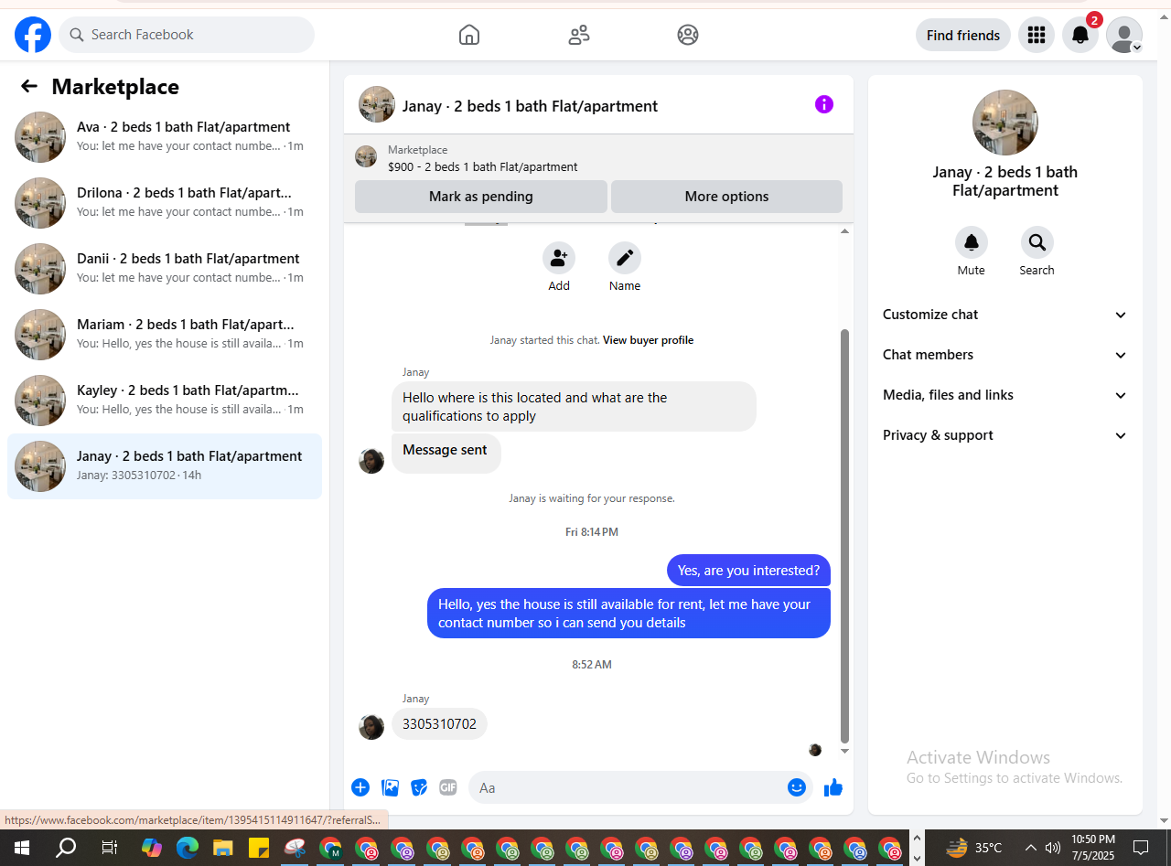Show hidden system tray icons chevron
1171x866 pixels.
point(1030,848)
